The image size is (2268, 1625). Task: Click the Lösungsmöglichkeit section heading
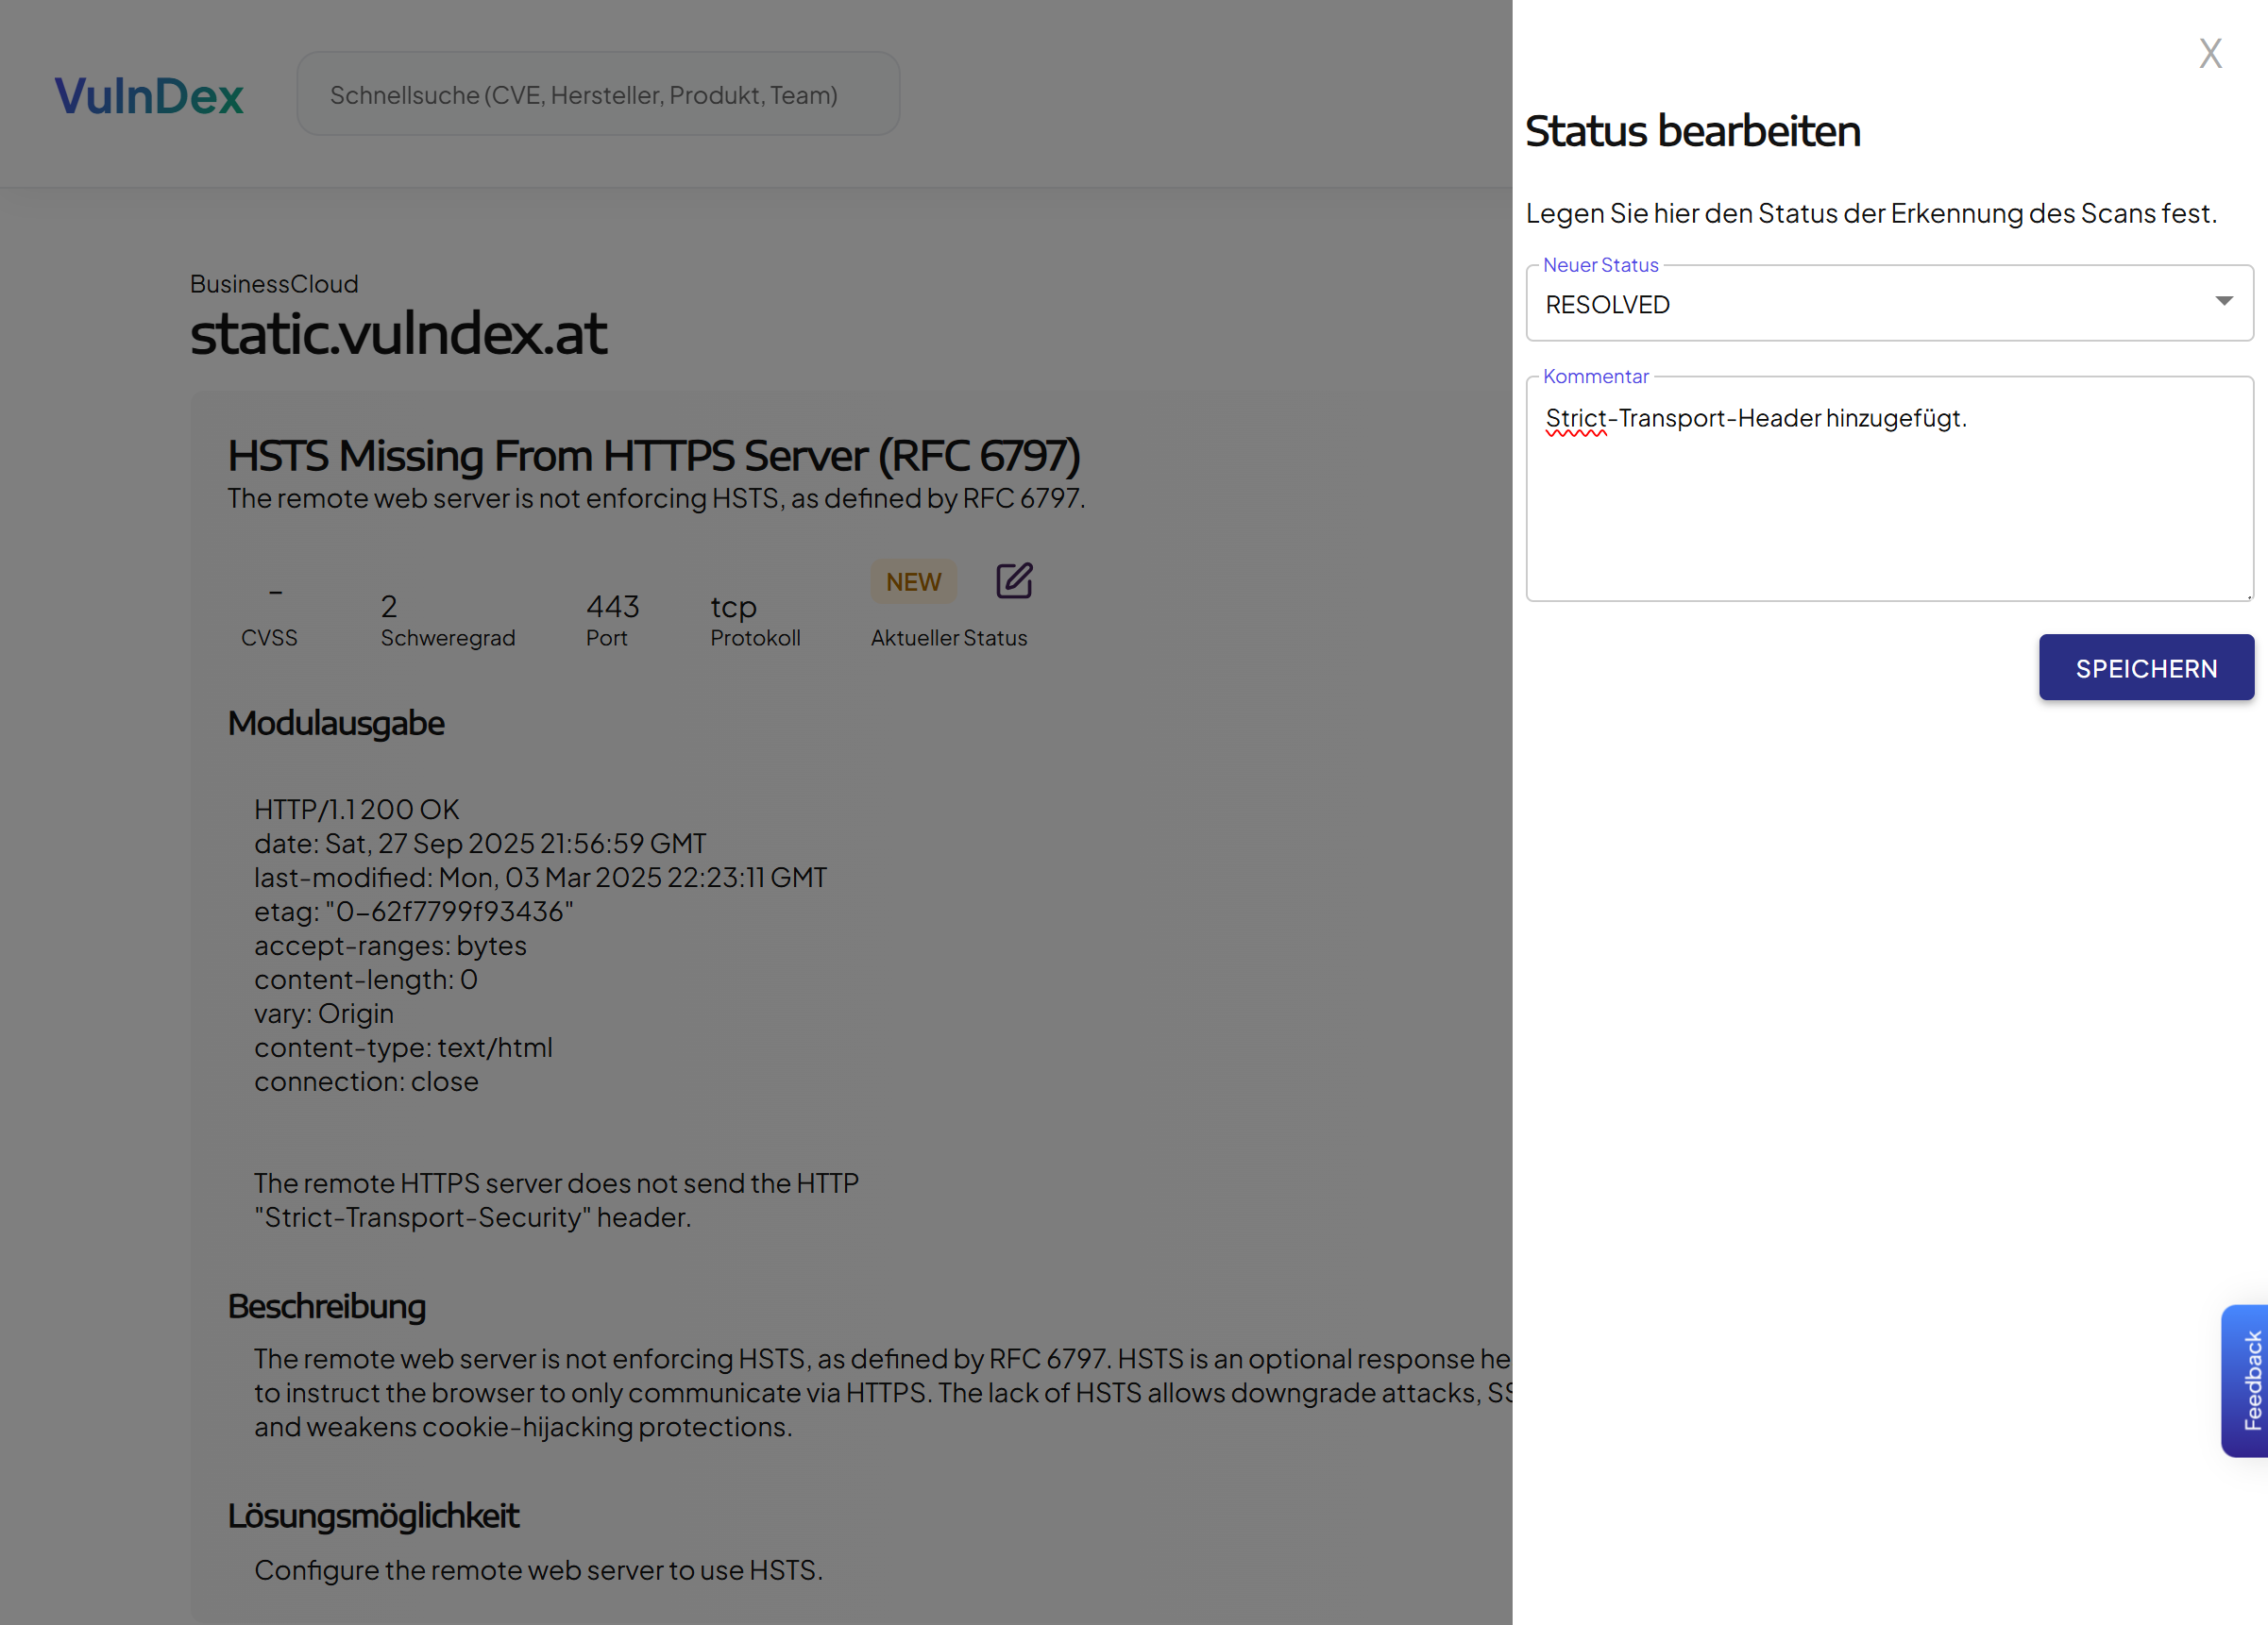(x=373, y=1516)
